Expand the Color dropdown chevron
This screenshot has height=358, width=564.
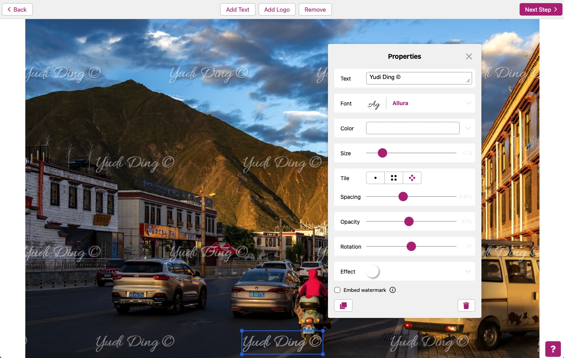pyautogui.click(x=468, y=128)
